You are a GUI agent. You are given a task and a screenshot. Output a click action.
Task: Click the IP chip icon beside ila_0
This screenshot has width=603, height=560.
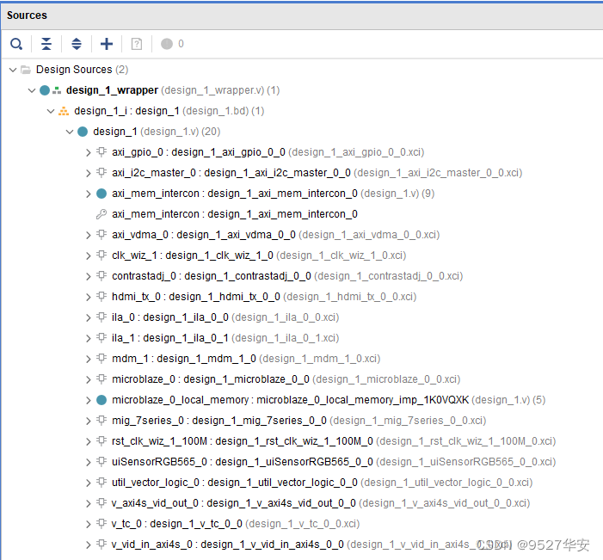click(x=102, y=317)
